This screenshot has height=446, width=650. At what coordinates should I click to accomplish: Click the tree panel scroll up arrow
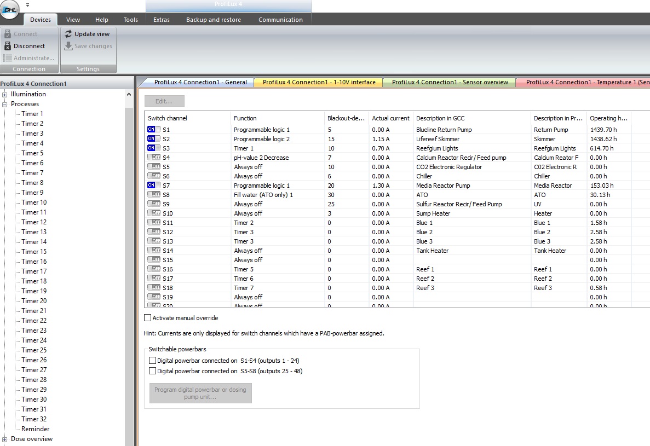click(129, 95)
